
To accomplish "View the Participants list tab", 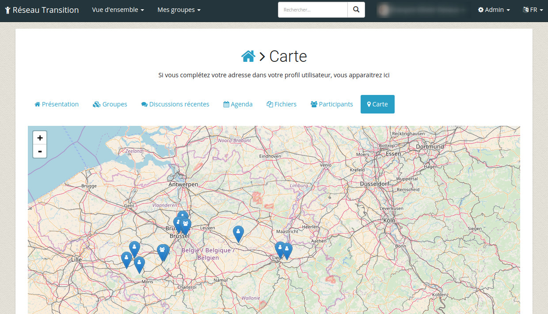I will pyautogui.click(x=331, y=104).
